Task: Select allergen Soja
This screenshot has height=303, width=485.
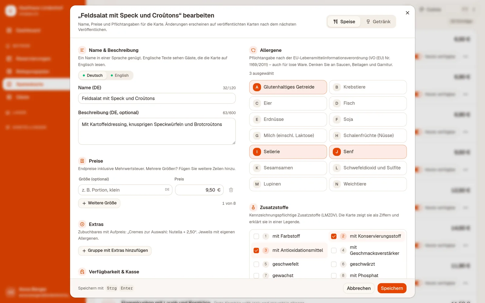Action: pos(368,119)
